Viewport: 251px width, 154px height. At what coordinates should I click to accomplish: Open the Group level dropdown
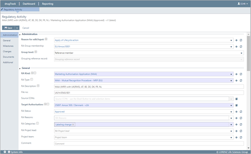(x=241, y=53)
